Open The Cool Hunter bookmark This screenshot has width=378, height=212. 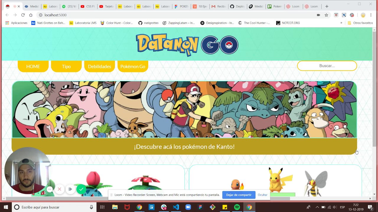254,23
